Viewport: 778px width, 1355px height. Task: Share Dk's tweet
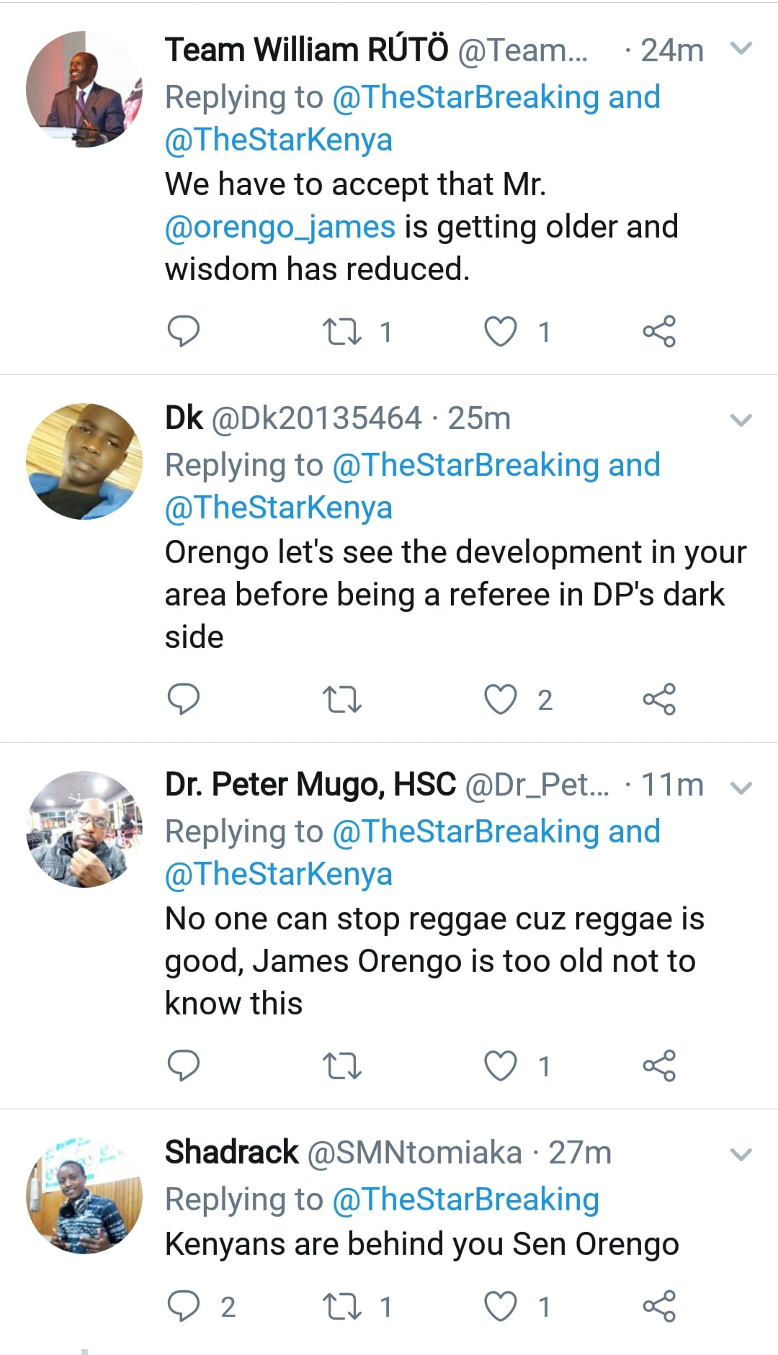659,700
